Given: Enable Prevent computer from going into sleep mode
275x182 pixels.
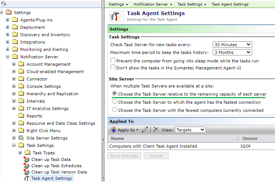Looking at the screenshot, I should (113, 60).
